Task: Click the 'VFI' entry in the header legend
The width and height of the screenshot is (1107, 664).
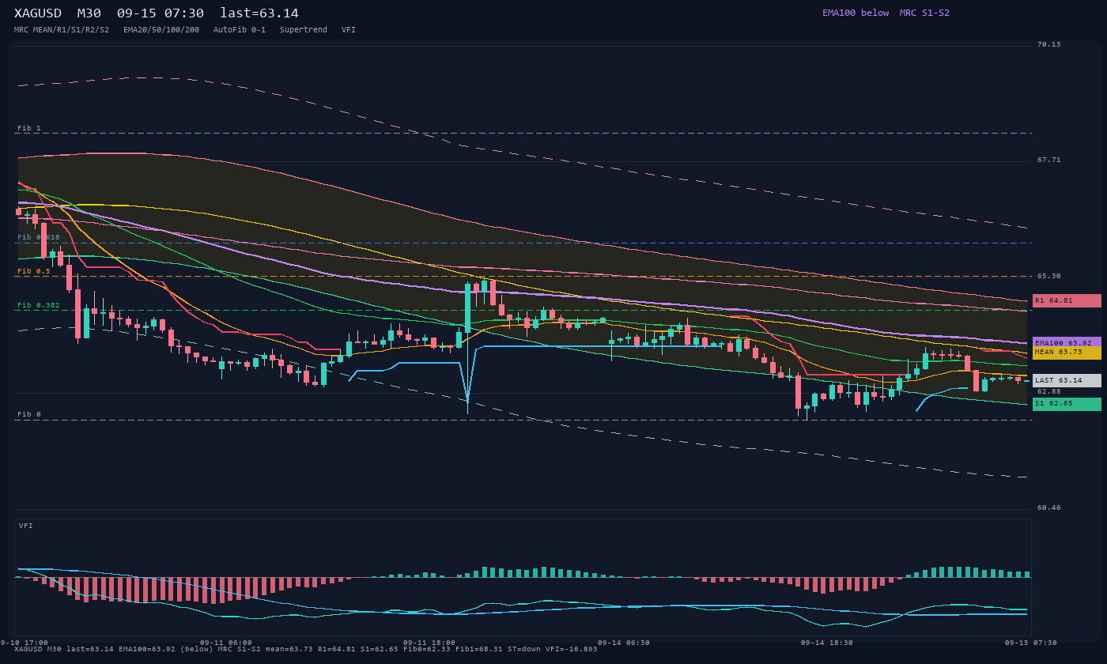Action: pos(349,30)
